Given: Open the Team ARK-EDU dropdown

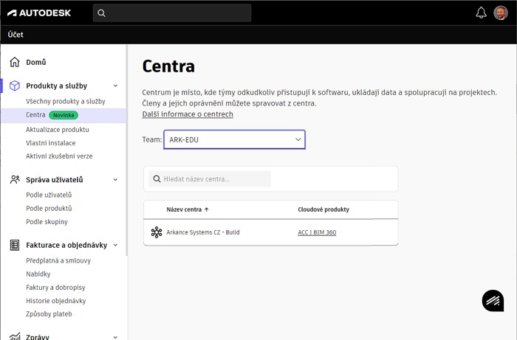Looking at the screenshot, I should (x=234, y=139).
